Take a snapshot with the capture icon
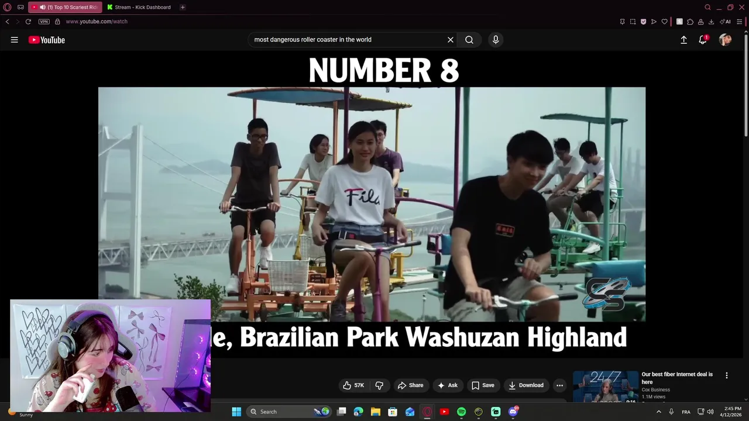 (x=633, y=22)
